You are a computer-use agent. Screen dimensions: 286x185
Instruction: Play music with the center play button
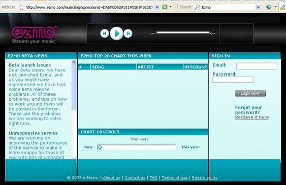(116, 33)
